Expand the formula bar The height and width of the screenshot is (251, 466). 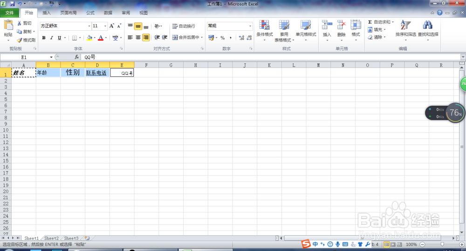pos(463,57)
